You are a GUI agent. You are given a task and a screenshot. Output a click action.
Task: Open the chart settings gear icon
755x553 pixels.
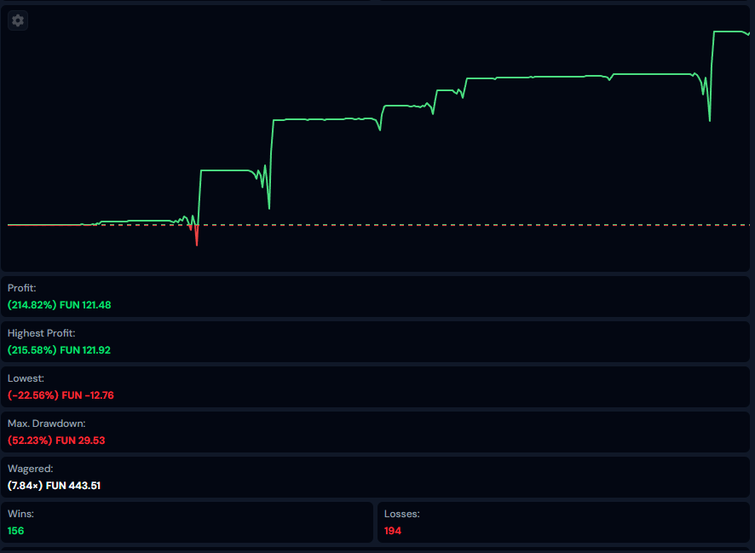point(18,20)
